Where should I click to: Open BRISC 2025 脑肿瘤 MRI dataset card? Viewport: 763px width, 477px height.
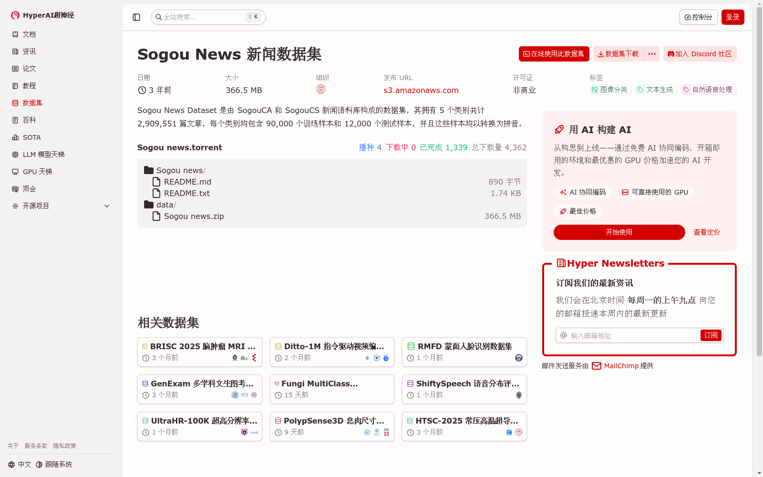[200, 352]
